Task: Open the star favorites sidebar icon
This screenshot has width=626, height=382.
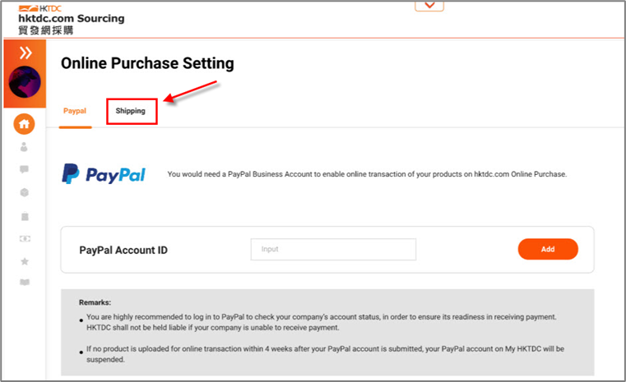Action: 25,261
